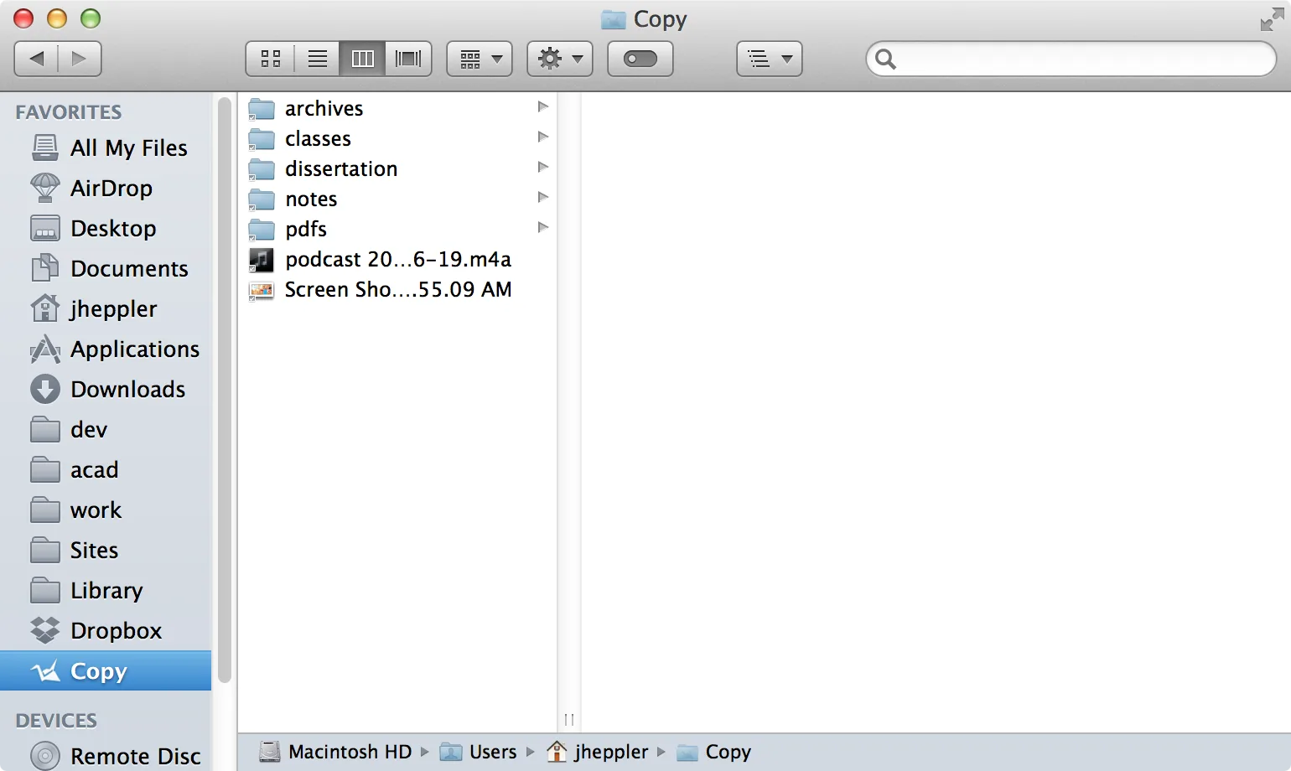Select the podcast 20...6-19.m4a file
The width and height of the screenshot is (1291, 771).
398,259
